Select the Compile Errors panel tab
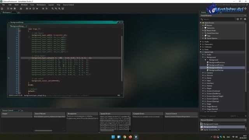This screenshot has height=140, width=249. (148, 114)
